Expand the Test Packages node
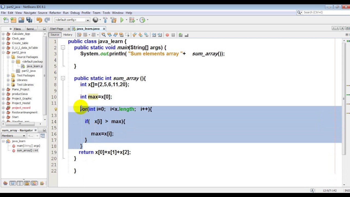This screenshot has width=350, height=197. tap(8, 76)
